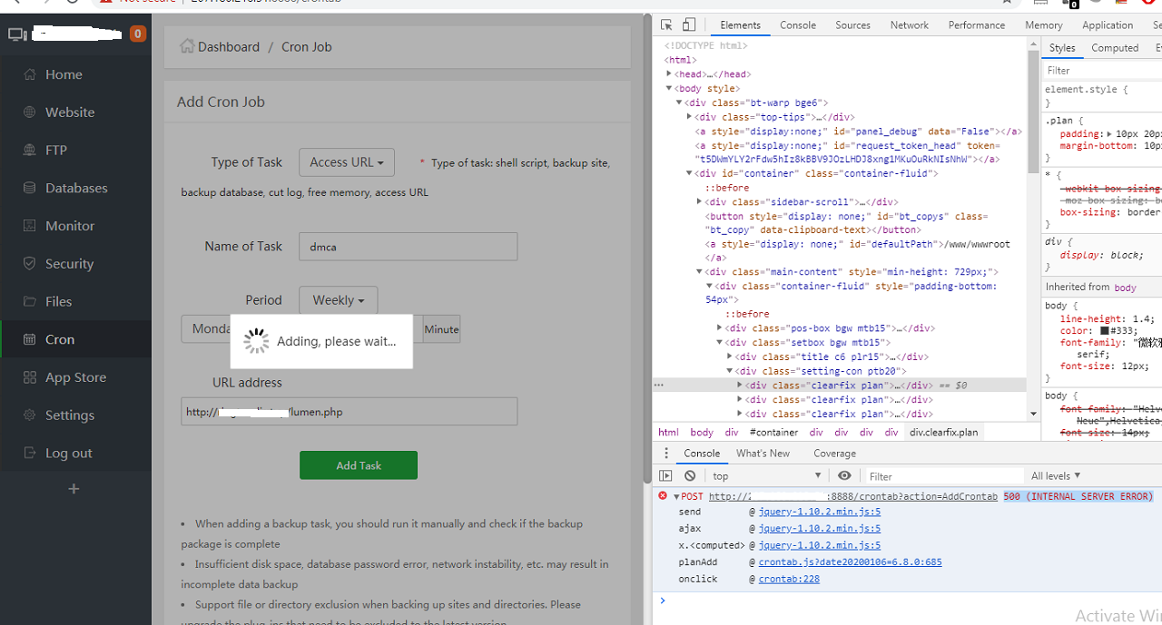The width and height of the screenshot is (1162, 625).
Task: Go to App Store in sidebar
Action: 75,377
